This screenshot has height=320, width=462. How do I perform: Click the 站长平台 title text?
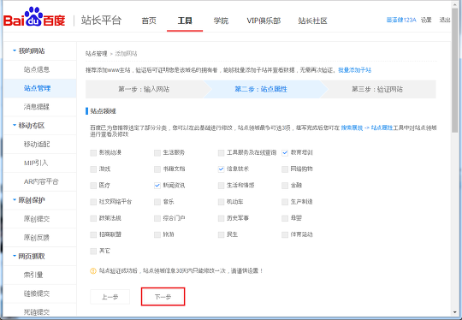pyautogui.click(x=101, y=20)
